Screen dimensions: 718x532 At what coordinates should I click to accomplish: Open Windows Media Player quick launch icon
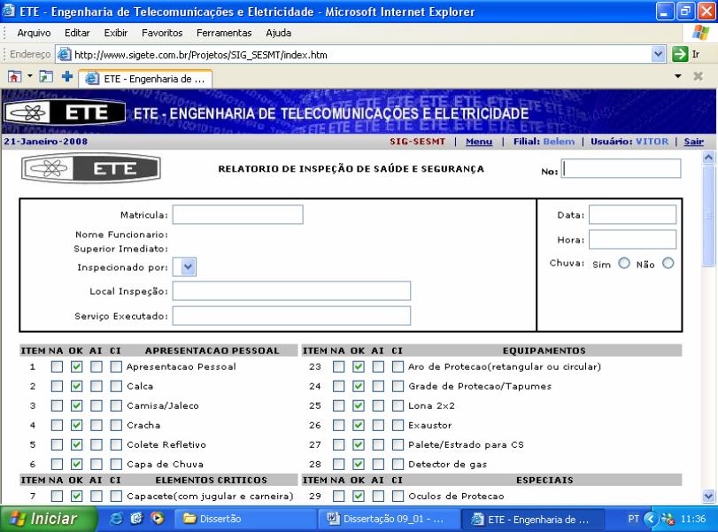(158, 518)
